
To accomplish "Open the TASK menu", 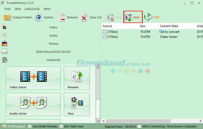I will click(x=7, y=9).
